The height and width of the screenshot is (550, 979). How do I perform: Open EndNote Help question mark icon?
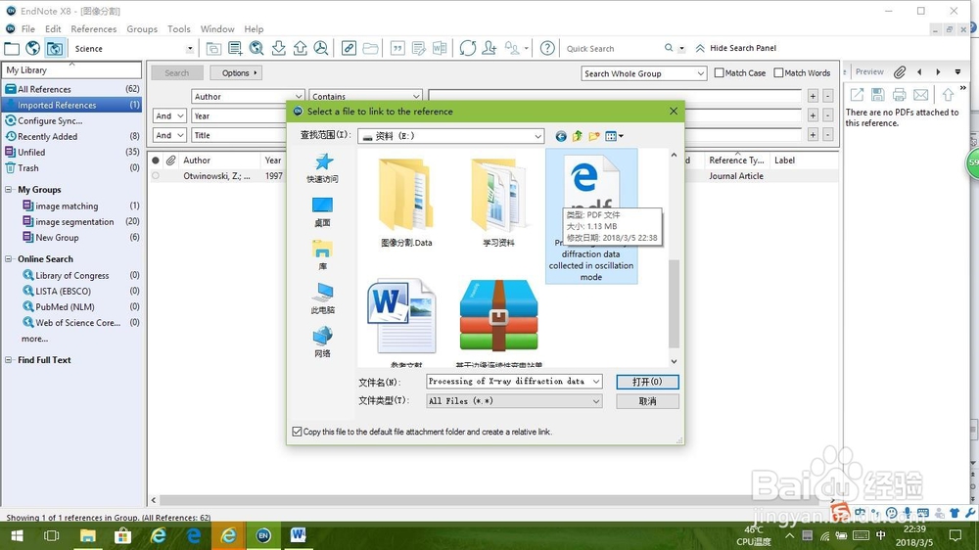coord(547,48)
